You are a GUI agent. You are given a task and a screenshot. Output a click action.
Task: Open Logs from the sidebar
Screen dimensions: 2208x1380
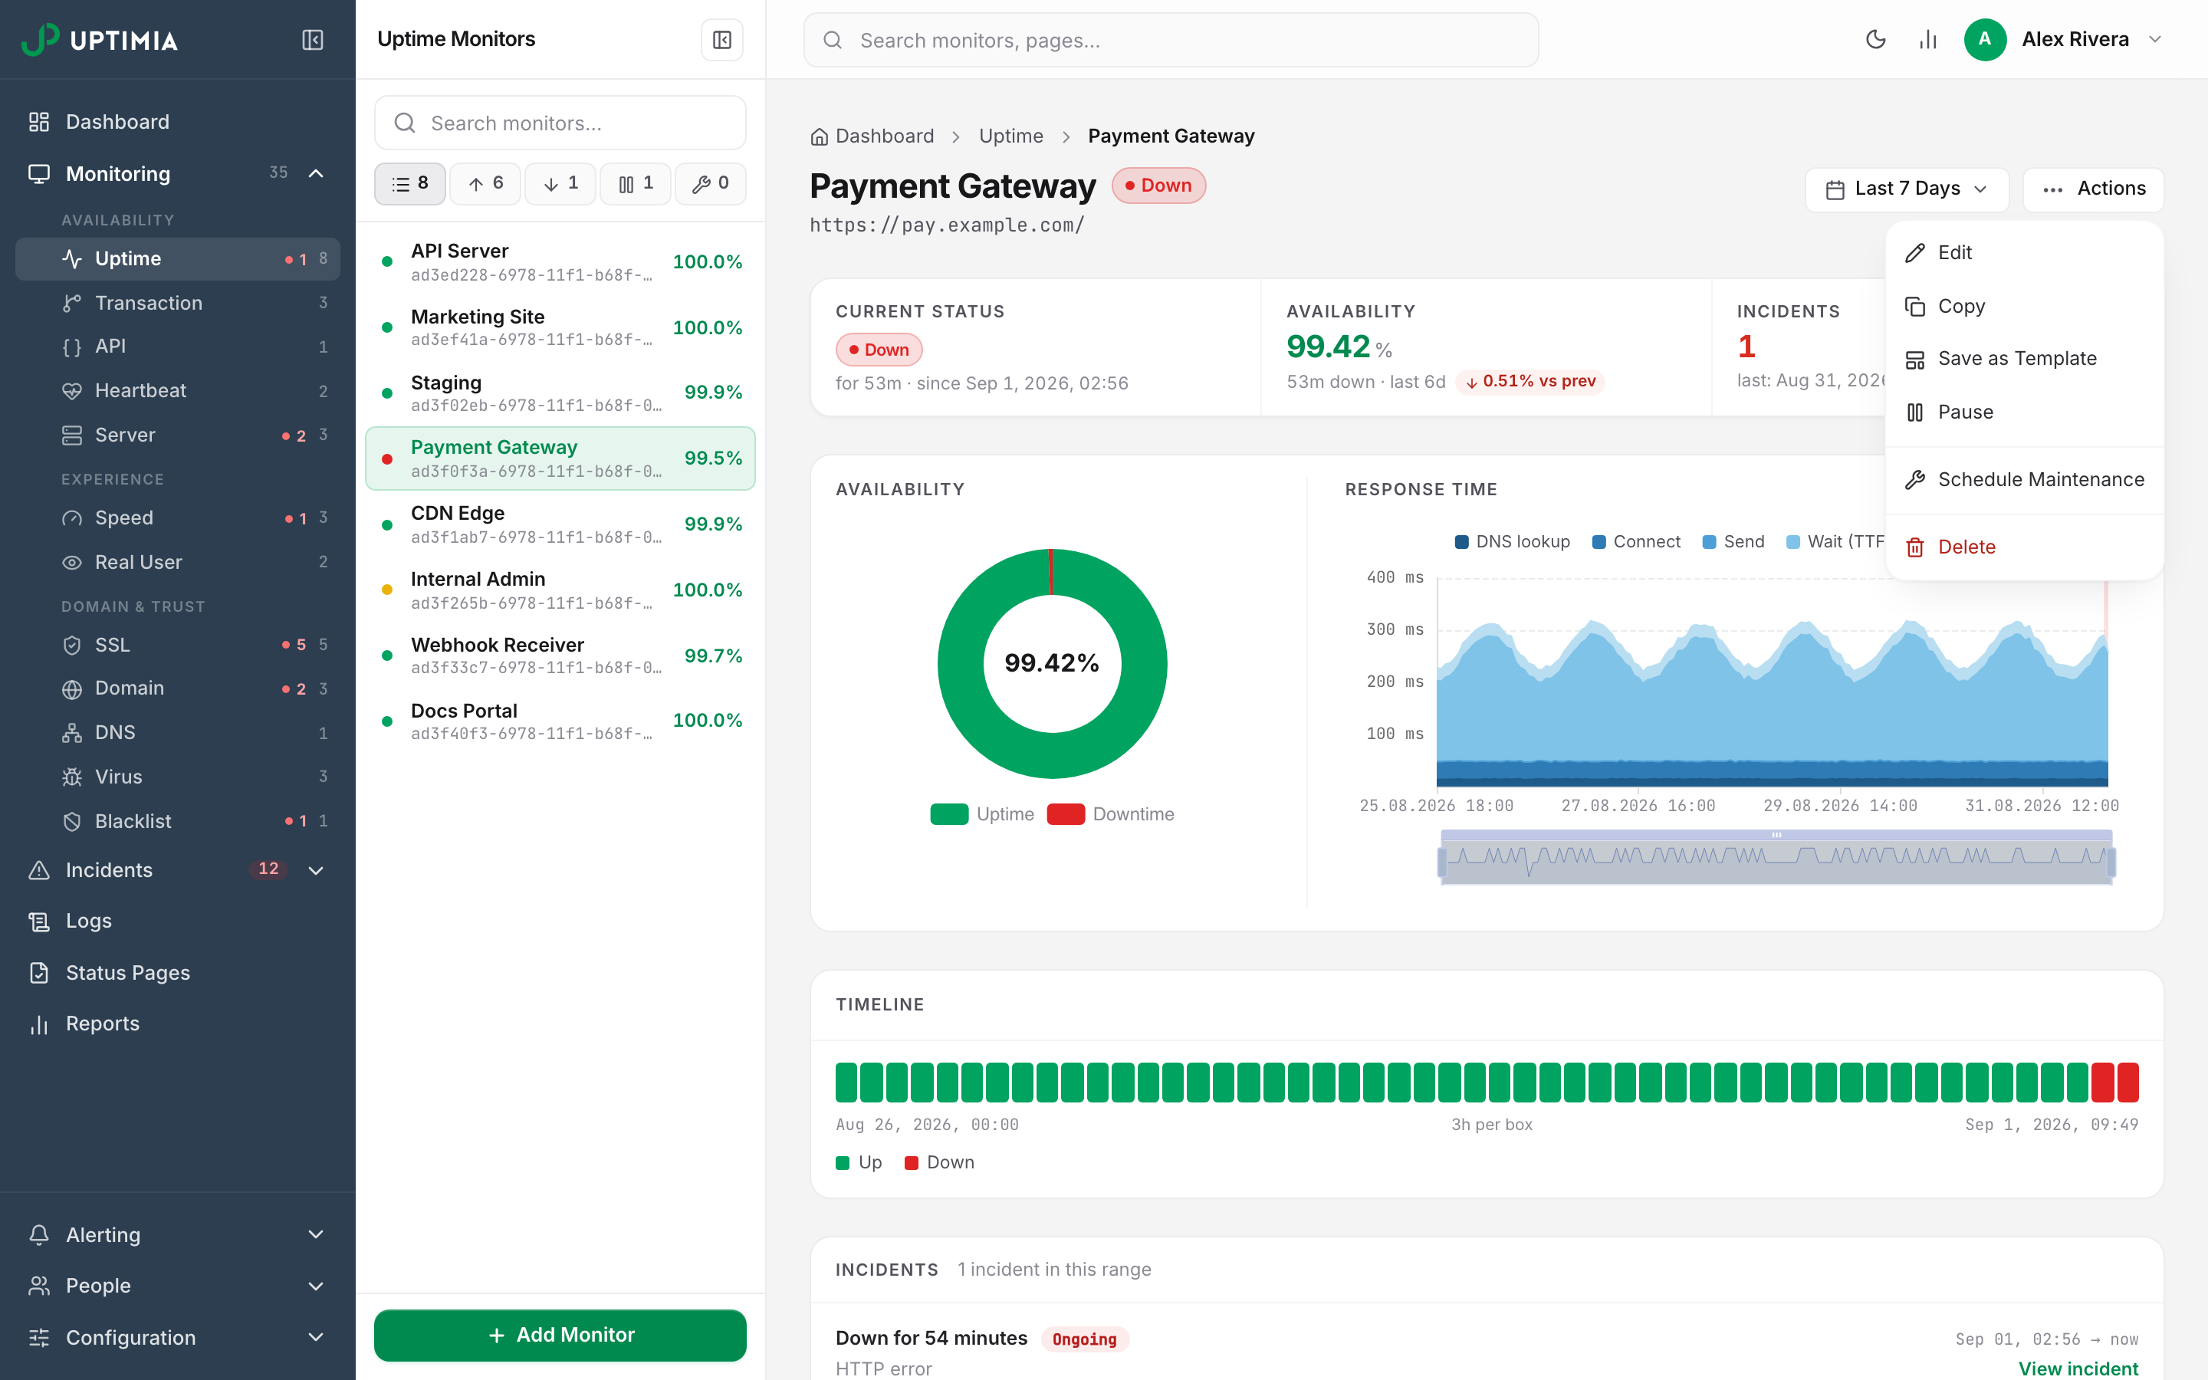tap(178, 921)
